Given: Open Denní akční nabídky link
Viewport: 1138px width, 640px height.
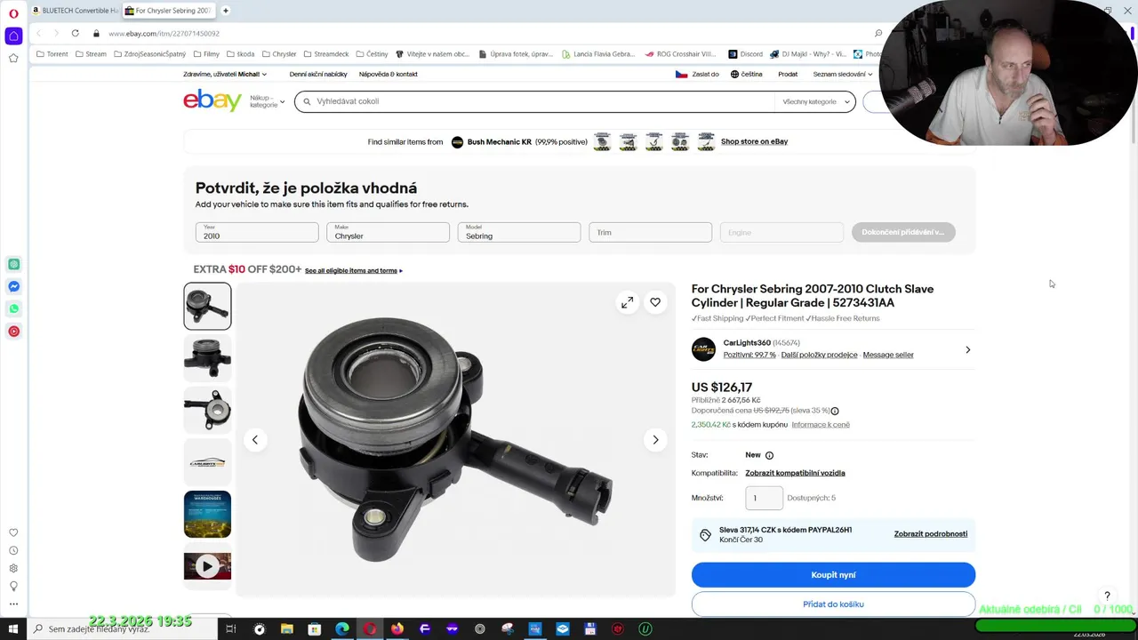Looking at the screenshot, I should [x=318, y=74].
